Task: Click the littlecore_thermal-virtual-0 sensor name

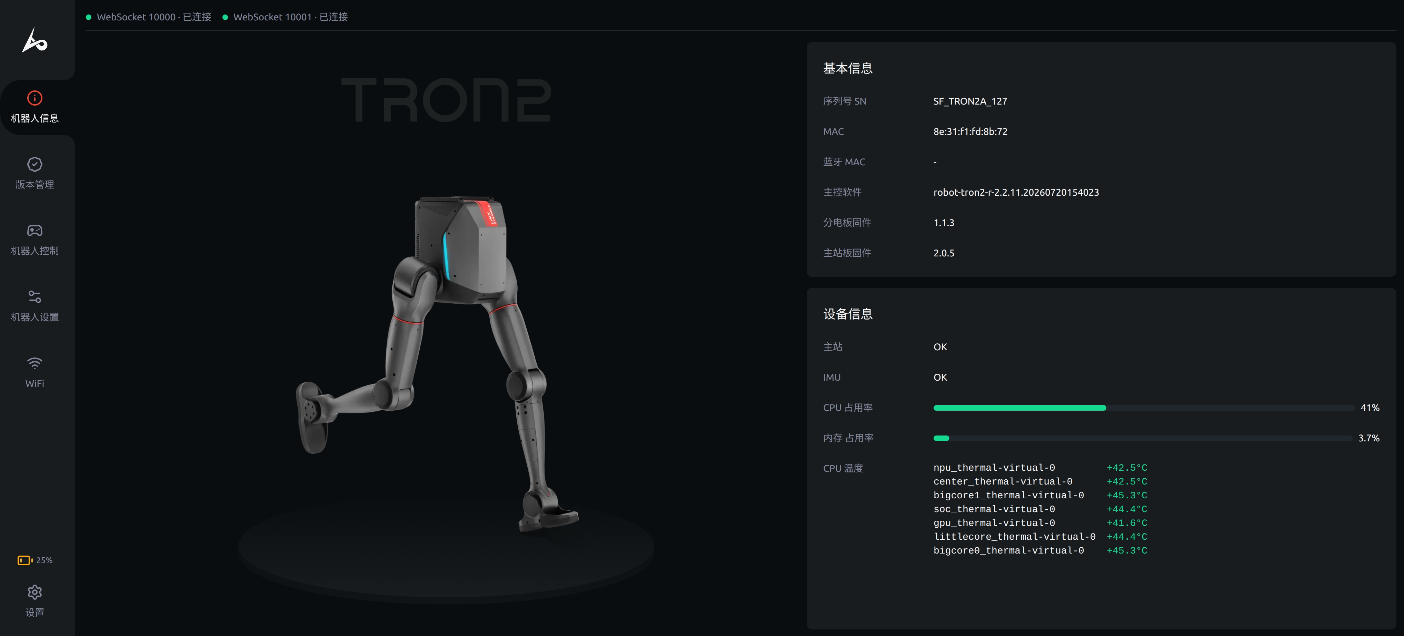Action: 1014,537
